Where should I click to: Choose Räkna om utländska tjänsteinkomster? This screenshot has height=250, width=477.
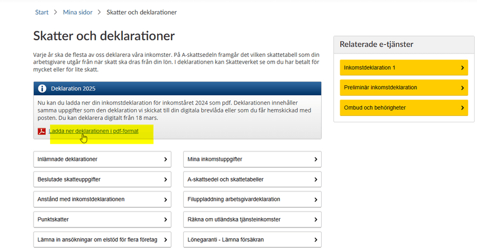coord(252,219)
